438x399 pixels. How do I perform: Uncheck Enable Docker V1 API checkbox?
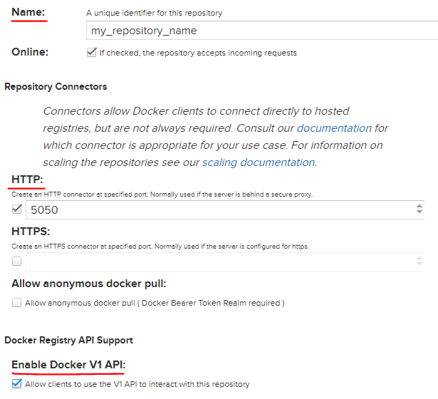[17, 383]
